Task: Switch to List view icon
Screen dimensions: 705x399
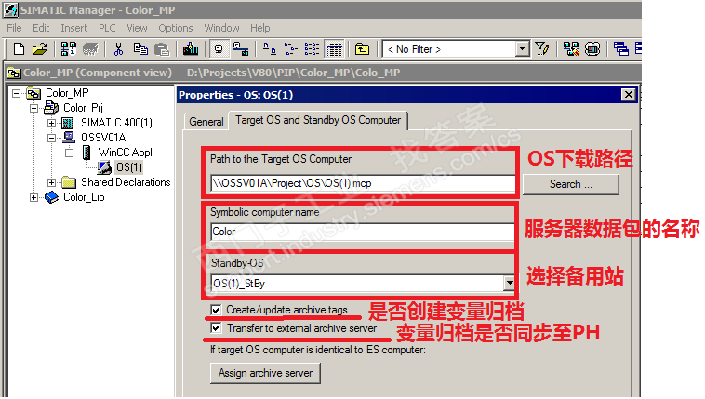Action: [312, 48]
